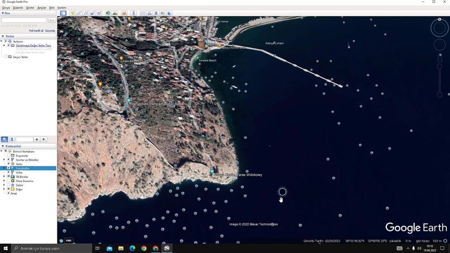Open the Göster menu

pos(30,7)
